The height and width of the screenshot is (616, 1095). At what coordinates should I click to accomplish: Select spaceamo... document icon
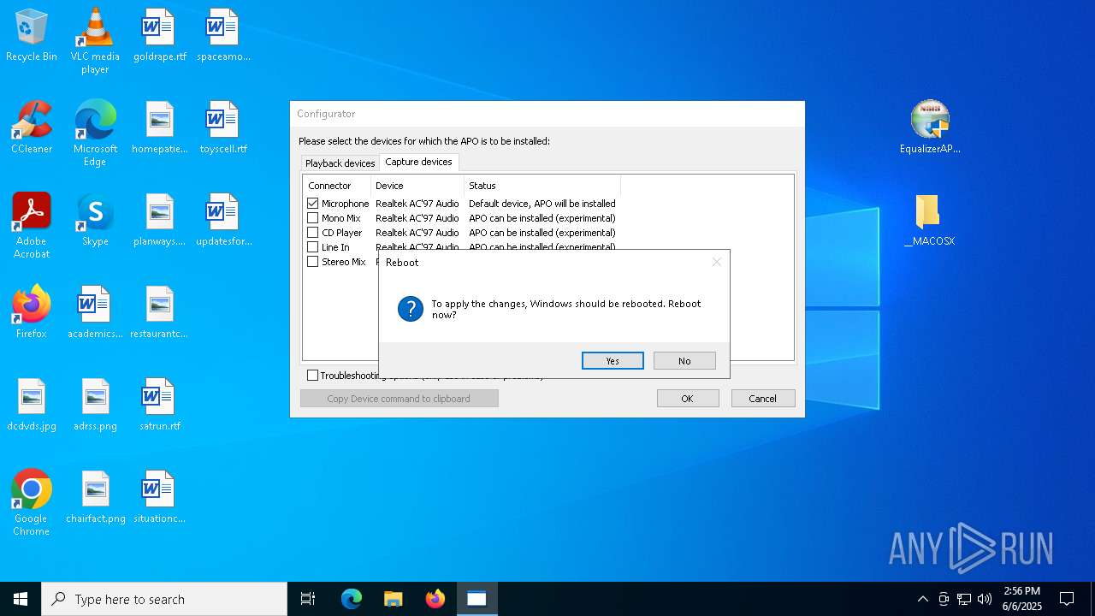coord(223,36)
